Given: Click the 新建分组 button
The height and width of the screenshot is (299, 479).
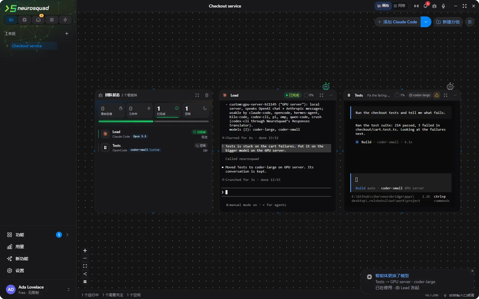Looking at the screenshot, I should (448, 22).
